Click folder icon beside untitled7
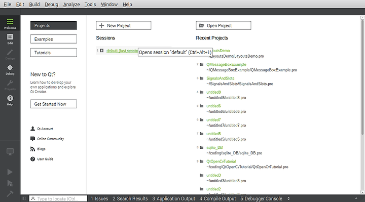The image size is (365, 202). pyautogui.click(x=202, y=120)
